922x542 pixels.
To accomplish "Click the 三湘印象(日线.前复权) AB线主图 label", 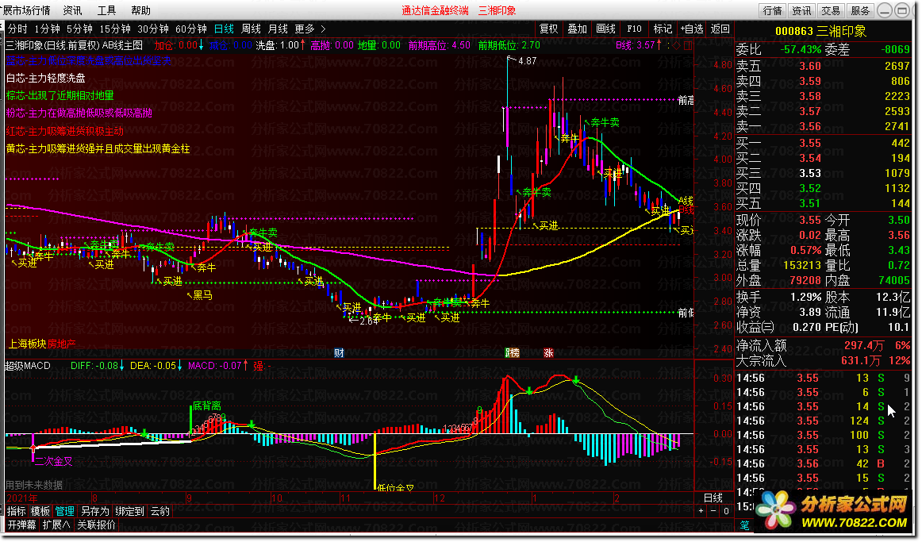I will click(75, 45).
